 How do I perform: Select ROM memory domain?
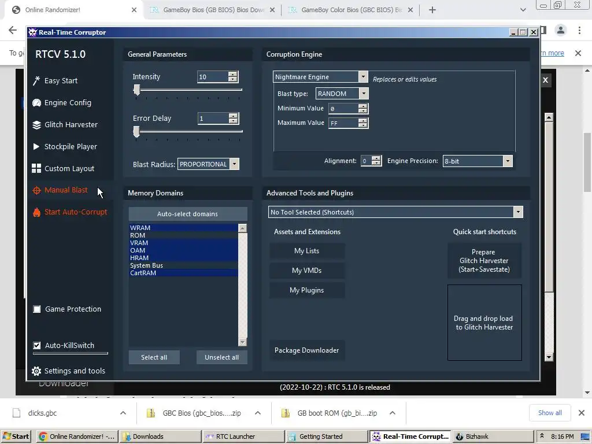[x=183, y=235]
